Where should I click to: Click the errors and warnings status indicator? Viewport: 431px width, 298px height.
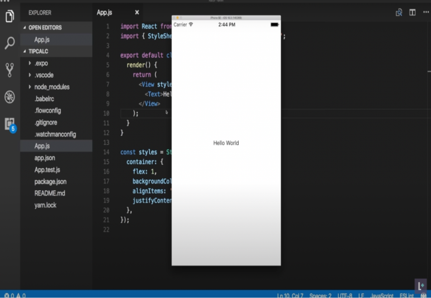[15, 295]
